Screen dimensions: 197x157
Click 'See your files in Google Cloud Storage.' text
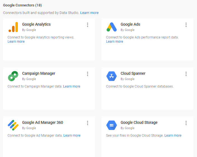point(135,136)
